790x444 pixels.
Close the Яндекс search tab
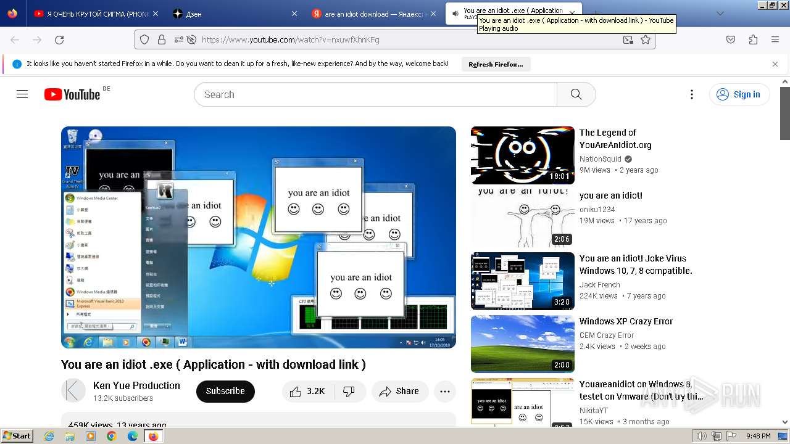(434, 14)
